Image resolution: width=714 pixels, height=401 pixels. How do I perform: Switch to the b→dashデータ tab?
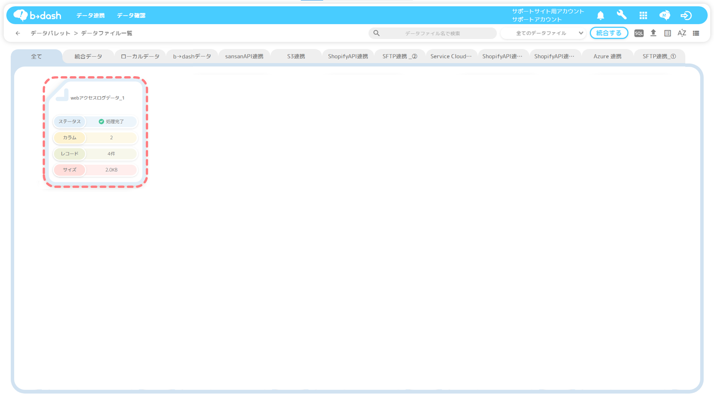click(x=192, y=56)
